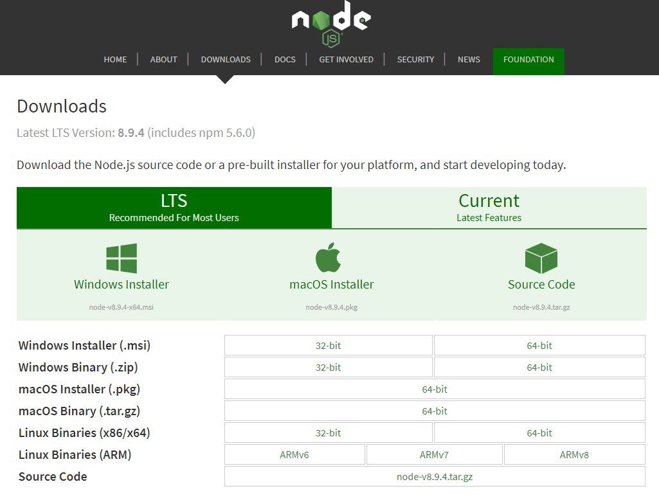
Task: Open the NEWS navigation item
Action: coord(469,60)
